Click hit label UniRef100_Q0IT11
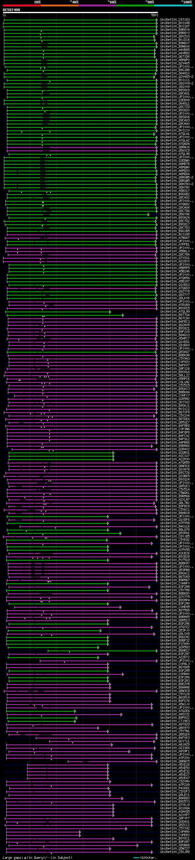The width and height of the screenshot is (195, 860). click(x=175, y=741)
